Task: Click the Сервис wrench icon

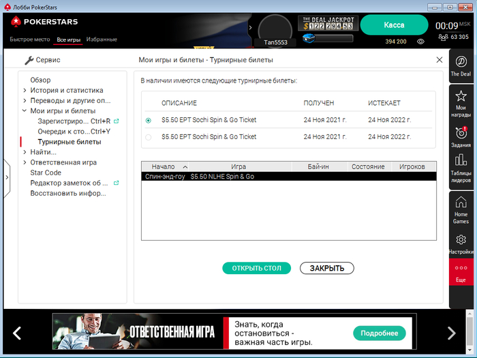Action: pos(29,60)
